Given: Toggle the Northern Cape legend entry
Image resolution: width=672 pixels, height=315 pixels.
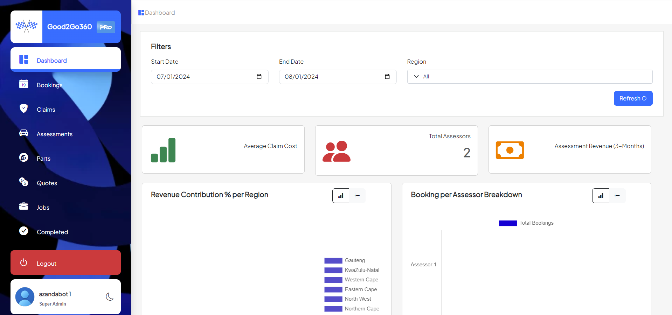Looking at the screenshot, I should [x=352, y=309].
